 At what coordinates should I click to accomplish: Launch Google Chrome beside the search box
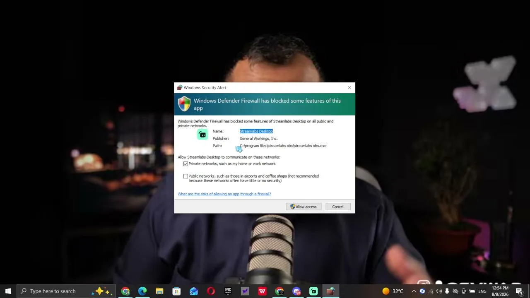pyautogui.click(x=125, y=291)
